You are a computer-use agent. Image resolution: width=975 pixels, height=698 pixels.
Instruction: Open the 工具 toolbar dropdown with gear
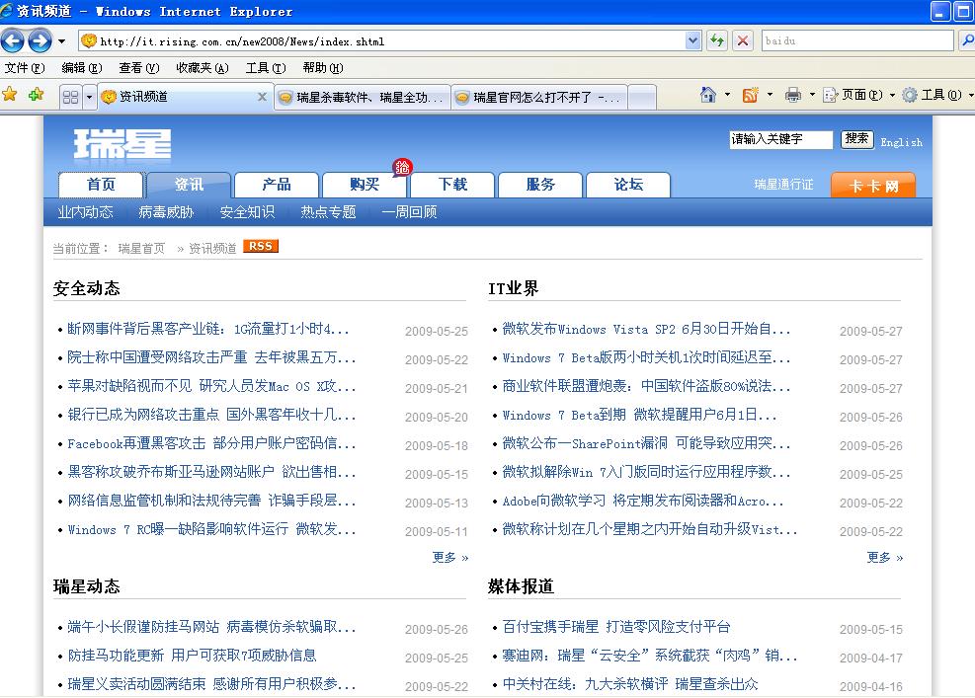(x=933, y=95)
